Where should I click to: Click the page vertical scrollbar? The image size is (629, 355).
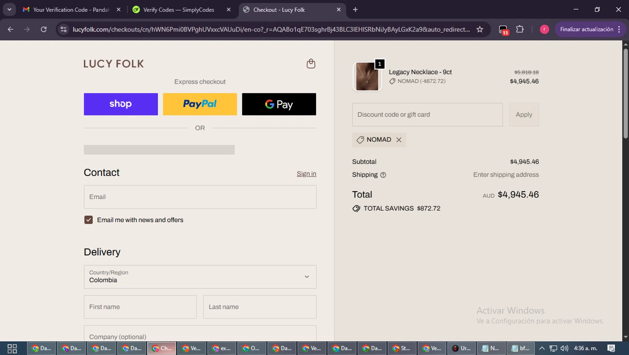pyautogui.click(x=626, y=93)
